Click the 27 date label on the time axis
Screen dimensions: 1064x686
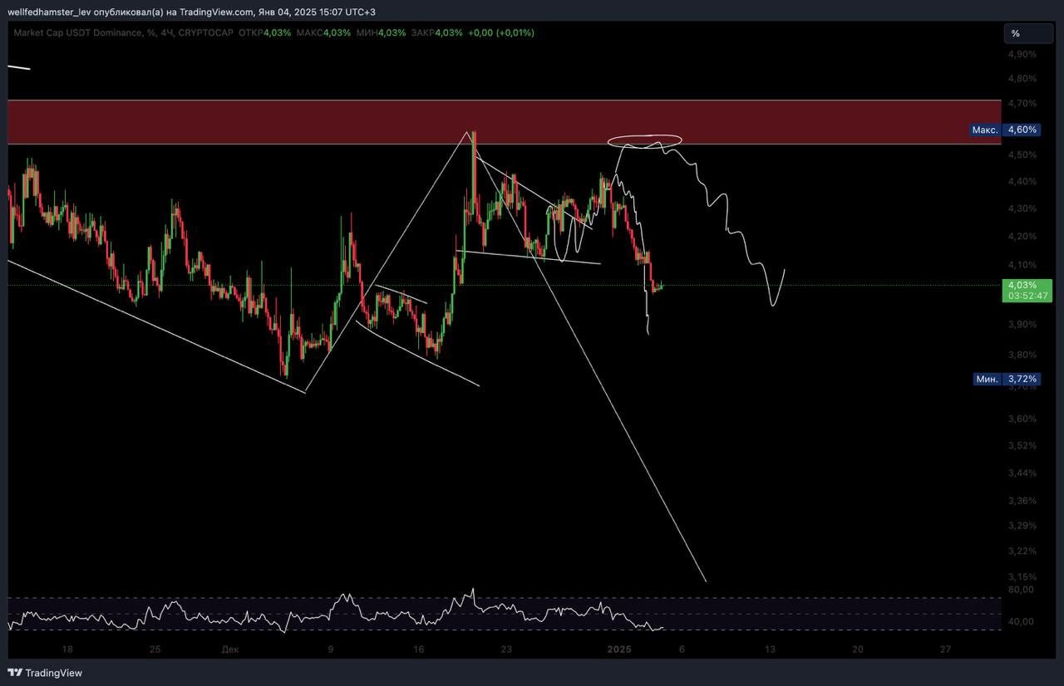click(x=945, y=649)
